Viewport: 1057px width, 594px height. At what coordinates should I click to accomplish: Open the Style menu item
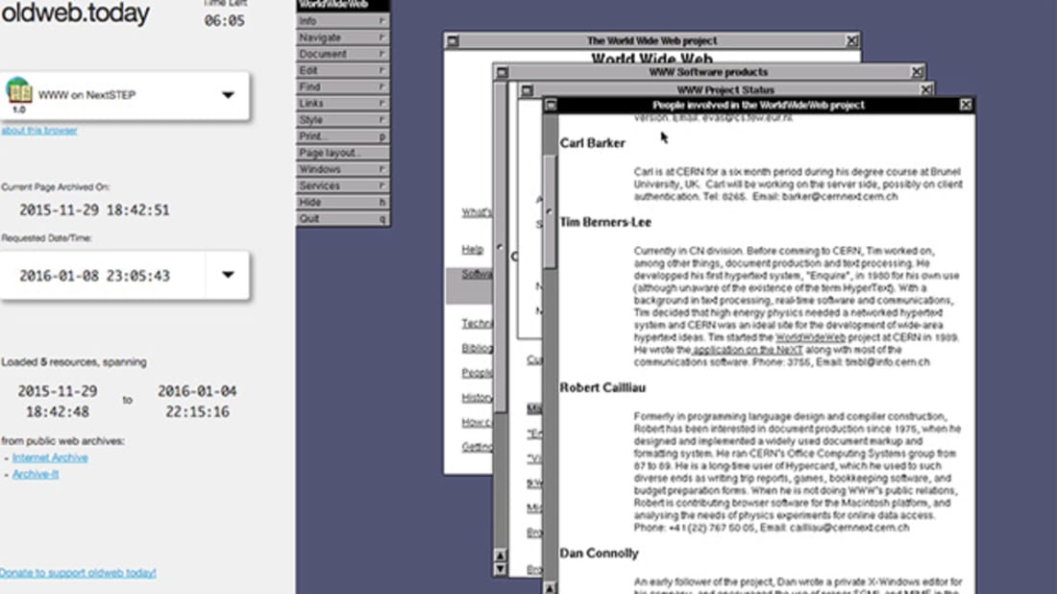coord(342,120)
